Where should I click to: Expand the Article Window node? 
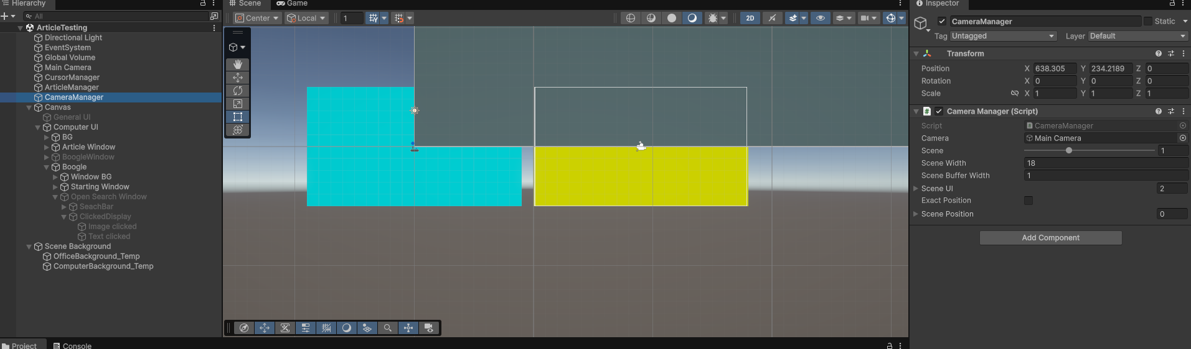[x=46, y=147]
